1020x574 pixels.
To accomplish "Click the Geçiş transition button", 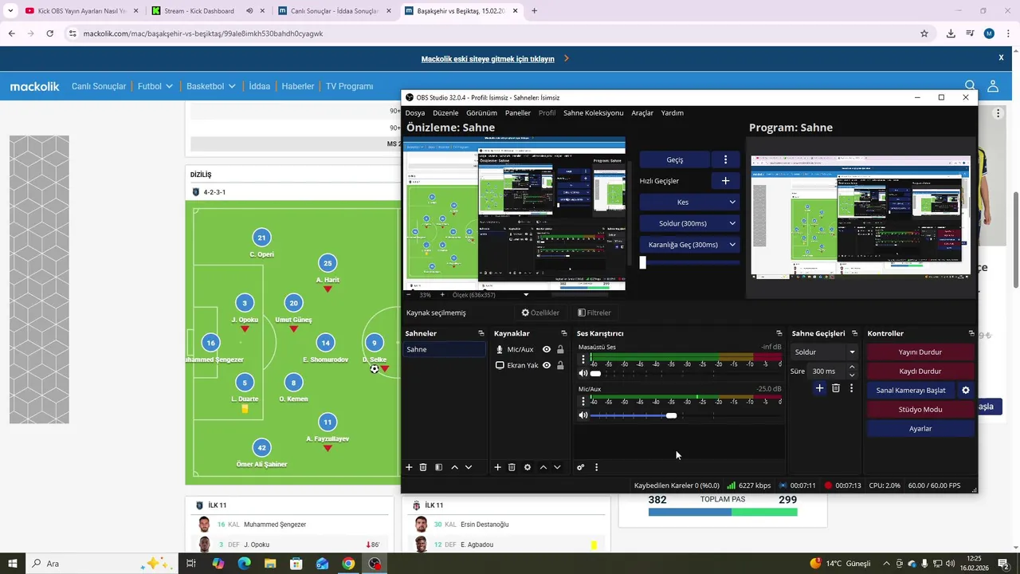I will (x=674, y=159).
